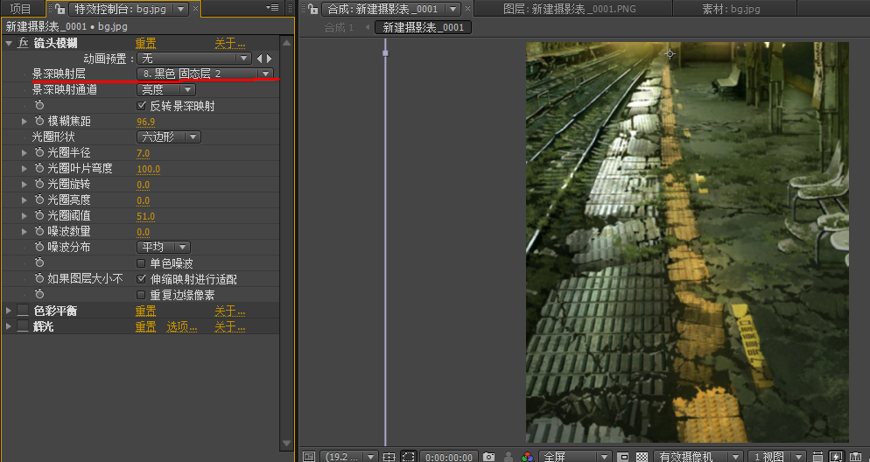Enable the 重复边缘像素 checkbox
The height and width of the screenshot is (462, 870).
point(142,294)
